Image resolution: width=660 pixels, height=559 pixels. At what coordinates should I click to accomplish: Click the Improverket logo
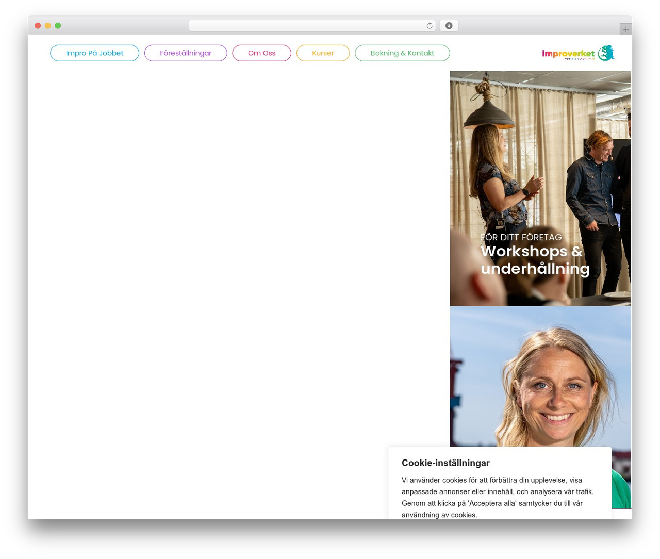tap(578, 53)
